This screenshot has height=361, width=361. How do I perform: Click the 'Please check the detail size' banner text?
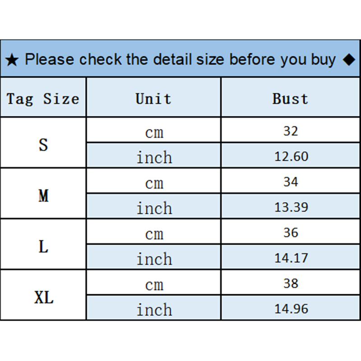(180, 60)
